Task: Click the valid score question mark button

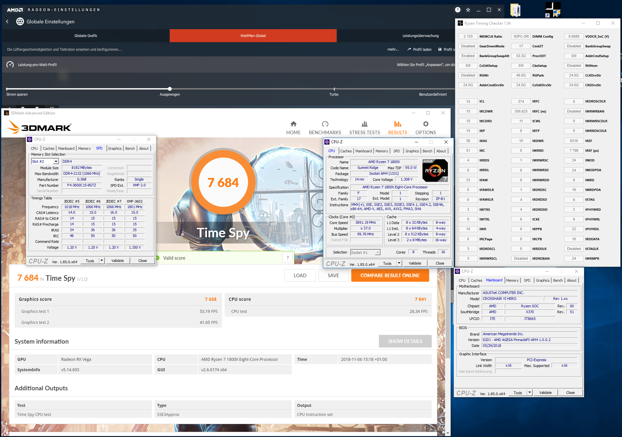Action: click(288, 258)
